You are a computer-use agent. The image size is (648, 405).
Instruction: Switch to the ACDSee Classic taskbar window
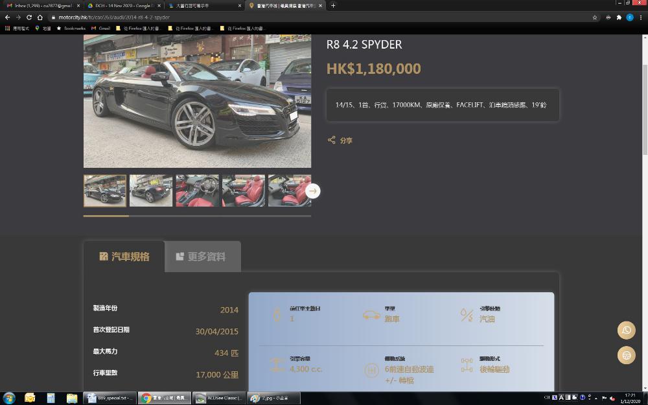point(219,398)
